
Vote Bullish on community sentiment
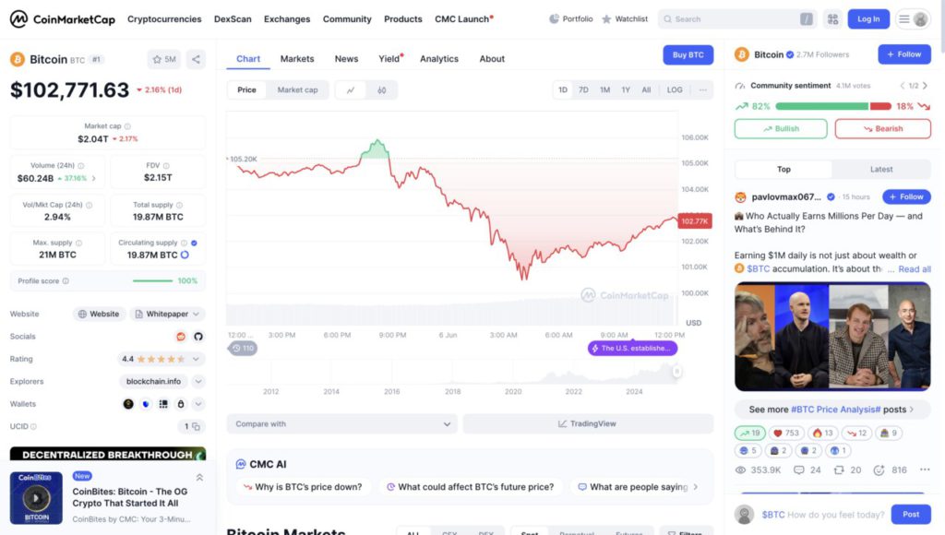tap(781, 129)
